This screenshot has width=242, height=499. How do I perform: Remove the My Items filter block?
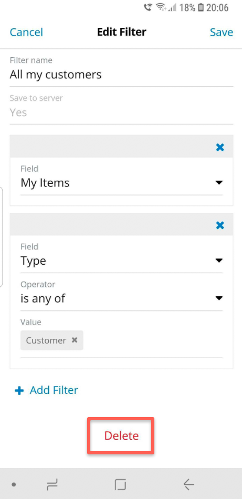(x=220, y=147)
